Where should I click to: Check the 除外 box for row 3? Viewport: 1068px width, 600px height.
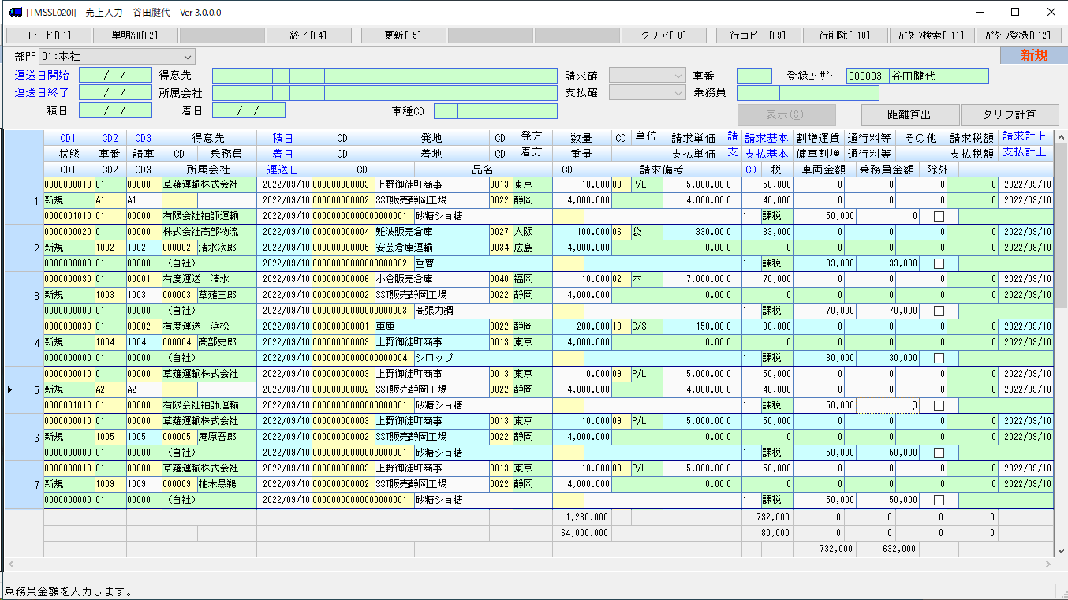tap(939, 311)
